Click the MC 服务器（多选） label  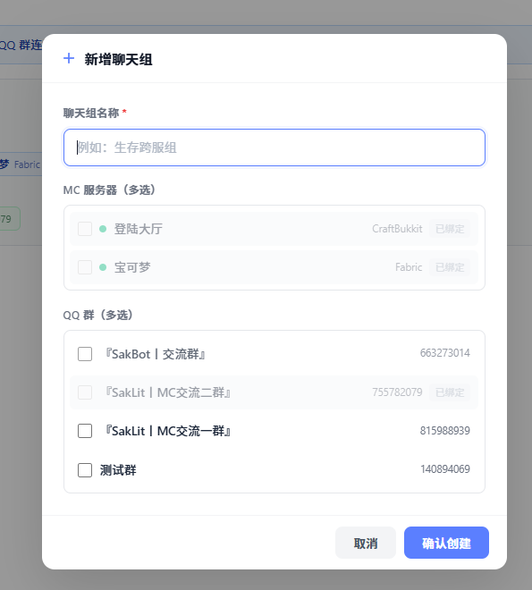109,190
